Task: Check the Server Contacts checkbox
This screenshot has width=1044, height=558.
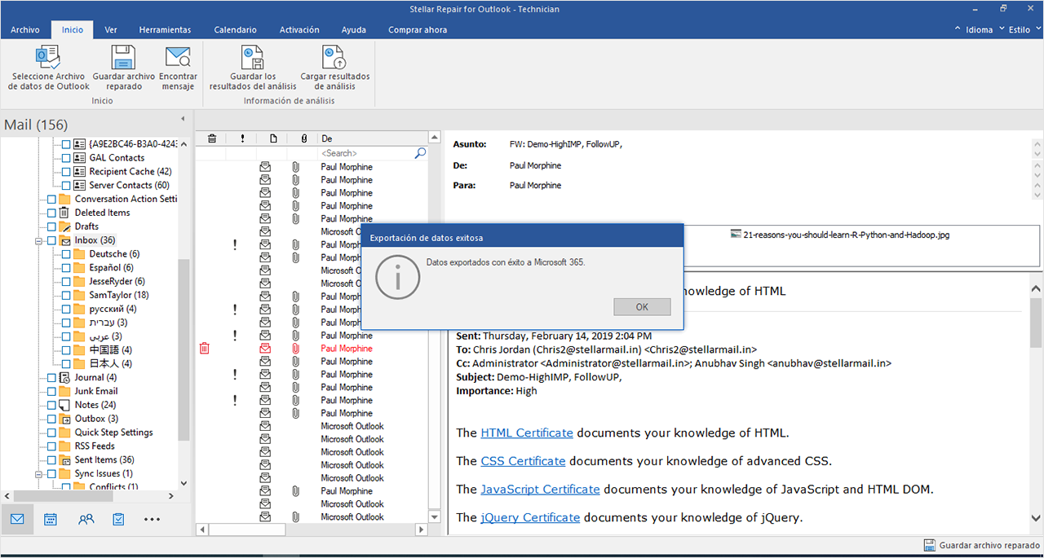Action: (67, 186)
